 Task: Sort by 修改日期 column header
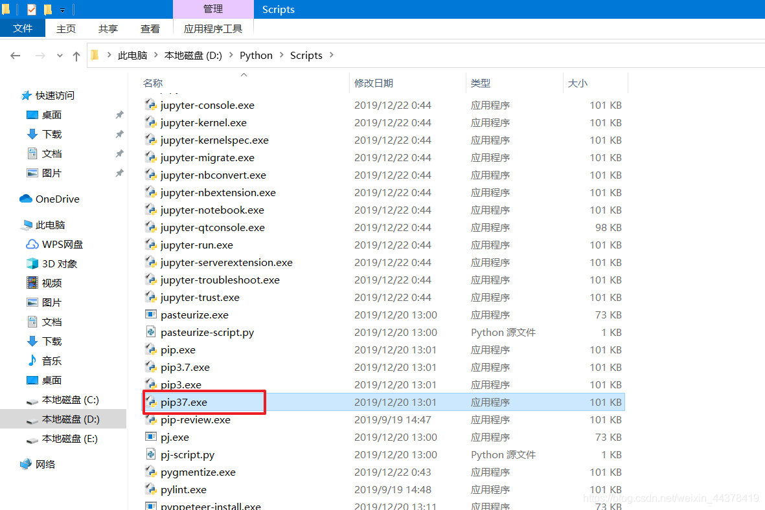click(374, 83)
